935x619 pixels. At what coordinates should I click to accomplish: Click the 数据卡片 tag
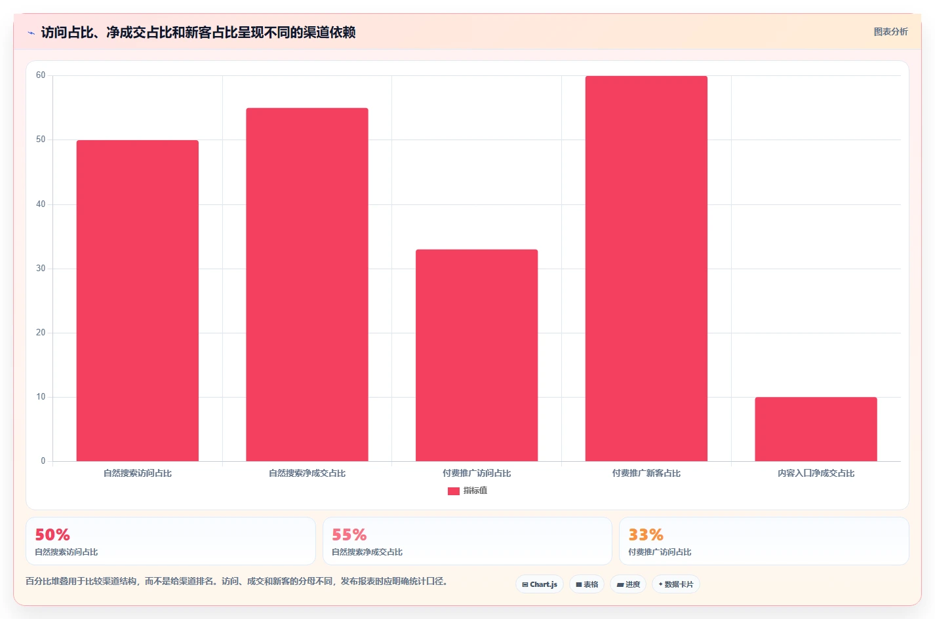point(676,584)
